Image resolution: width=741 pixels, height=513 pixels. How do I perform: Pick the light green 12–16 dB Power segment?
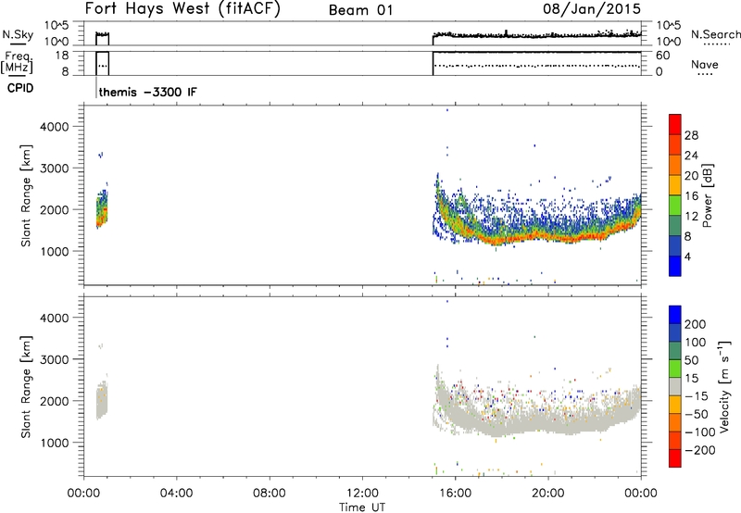[675, 206]
